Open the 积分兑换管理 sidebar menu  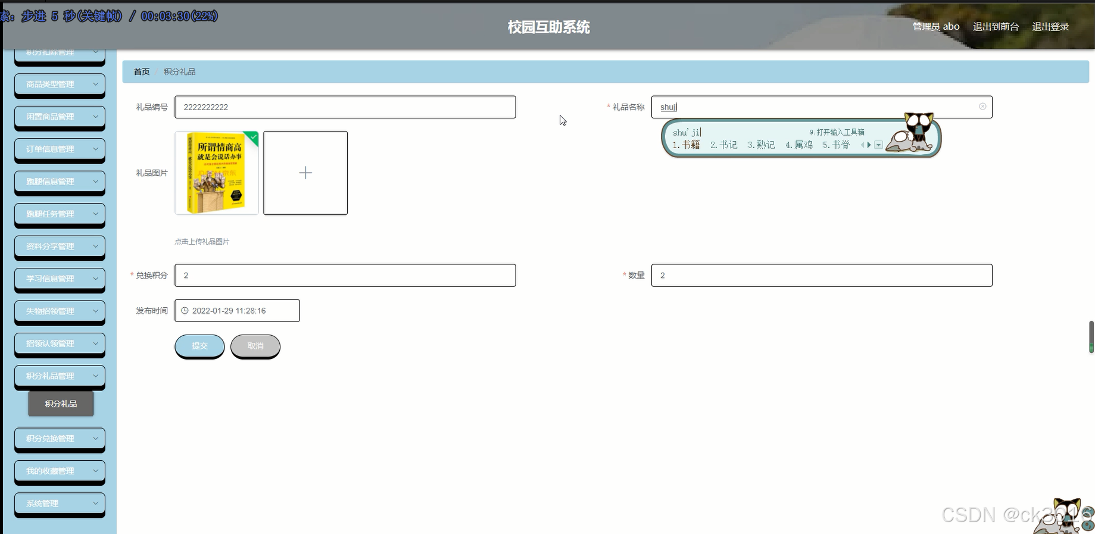tap(60, 439)
